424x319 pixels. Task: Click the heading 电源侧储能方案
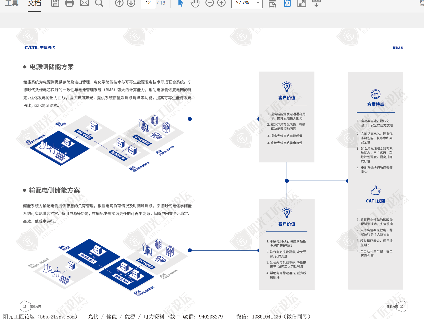pos(52,67)
